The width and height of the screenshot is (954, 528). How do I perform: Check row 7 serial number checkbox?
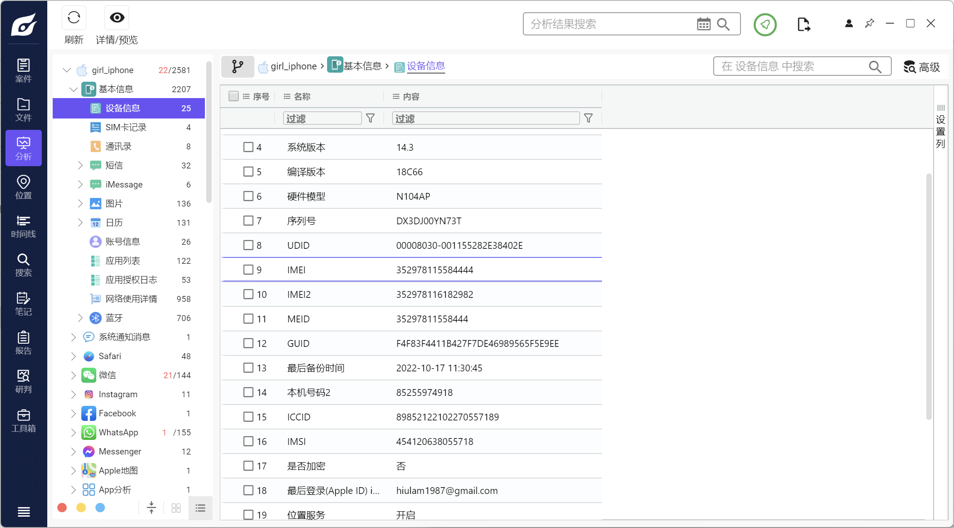[248, 221]
